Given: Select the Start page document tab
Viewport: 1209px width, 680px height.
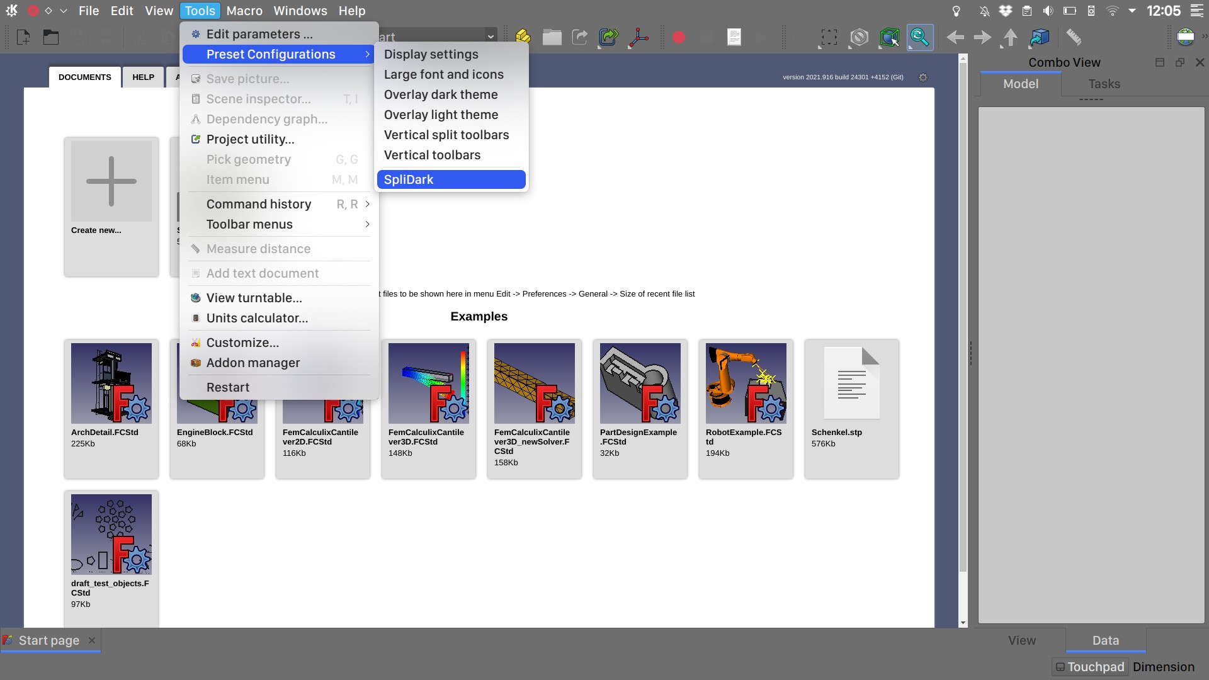Looking at the screenshot, I should 49,640.
